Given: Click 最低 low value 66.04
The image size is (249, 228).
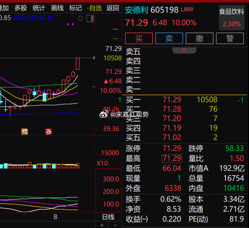Looking at the screenshot, I should click(x=172, y=168).
